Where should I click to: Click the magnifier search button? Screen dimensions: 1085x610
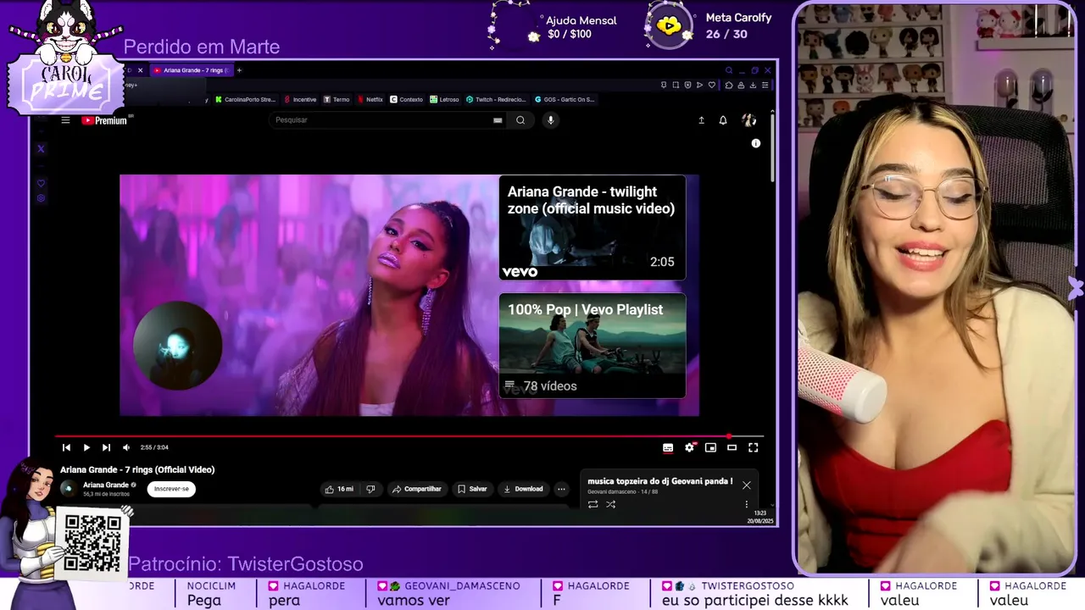[520, 120]
